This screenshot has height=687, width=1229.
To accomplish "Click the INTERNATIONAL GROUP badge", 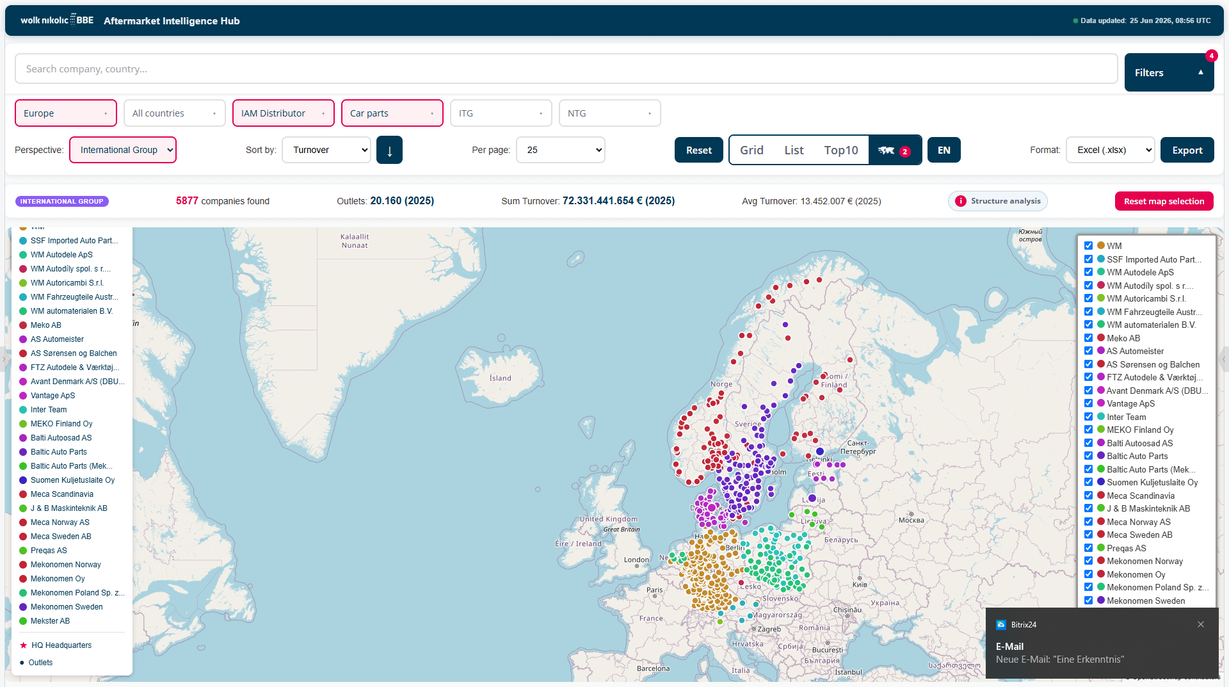I will [x=62, y=201].
